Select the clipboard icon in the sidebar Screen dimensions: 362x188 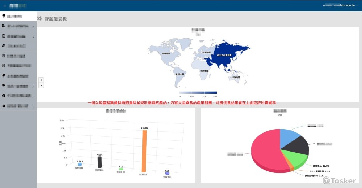(x=4, y=36)
